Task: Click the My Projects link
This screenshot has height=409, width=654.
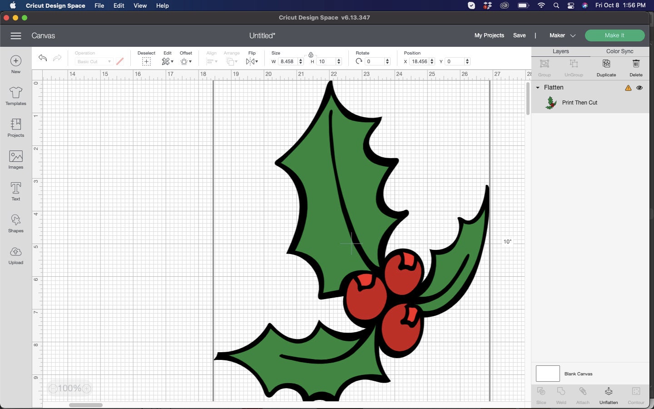Action: [x=489, y=35]
